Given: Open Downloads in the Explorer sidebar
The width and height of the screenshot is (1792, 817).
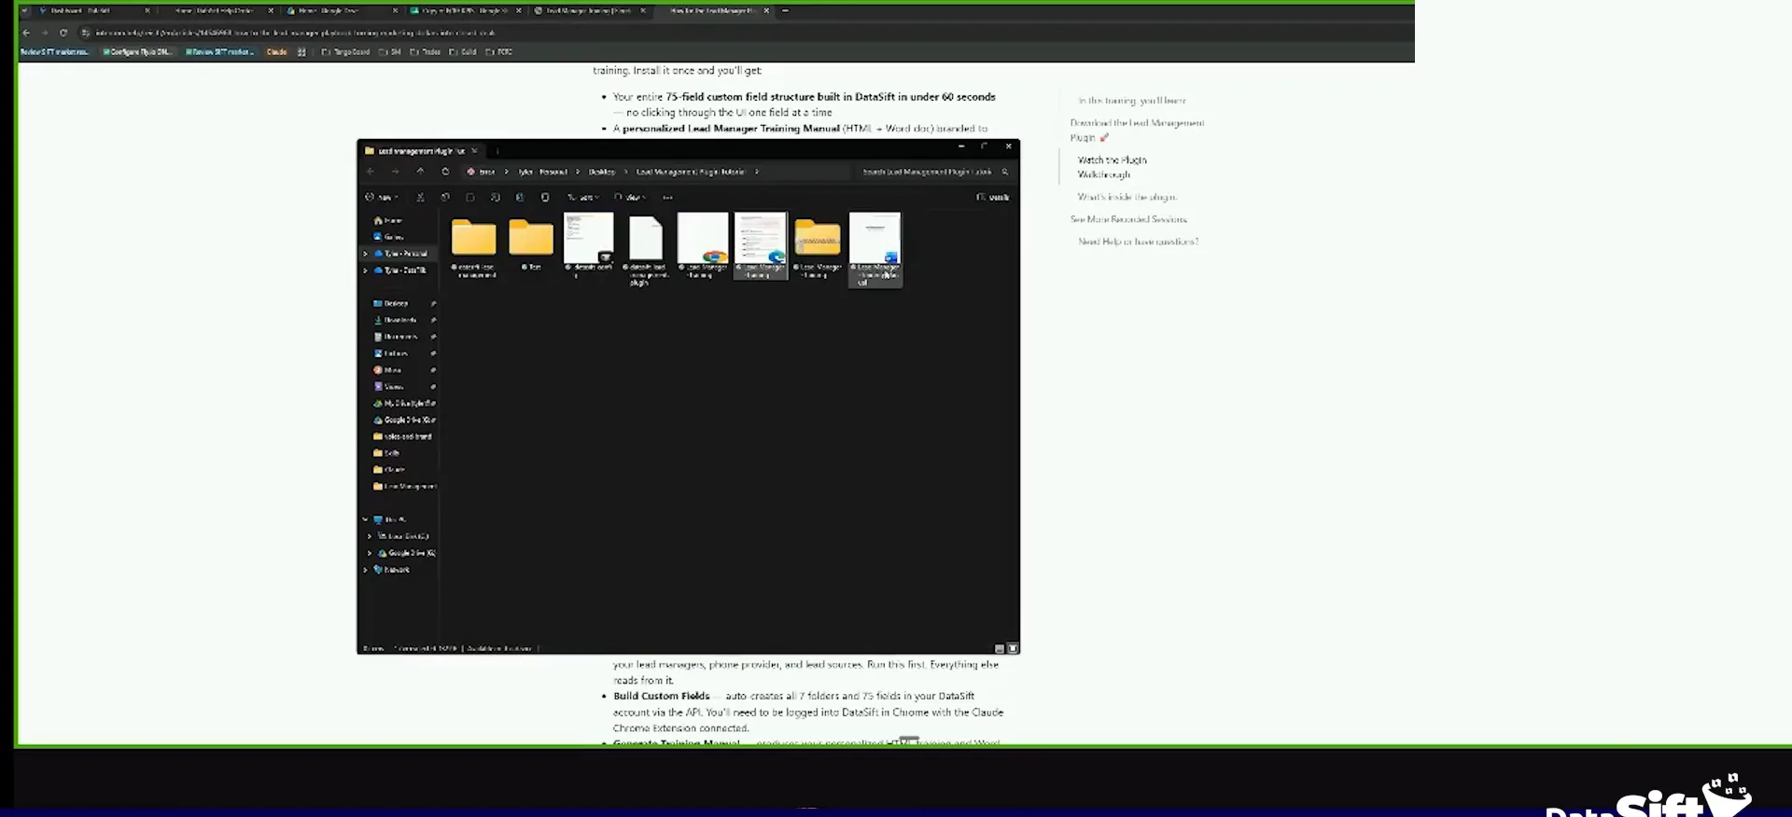Looking at the screenshot, I should [400, 320].
